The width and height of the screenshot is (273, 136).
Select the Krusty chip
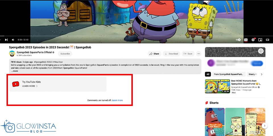click(252, 74)
